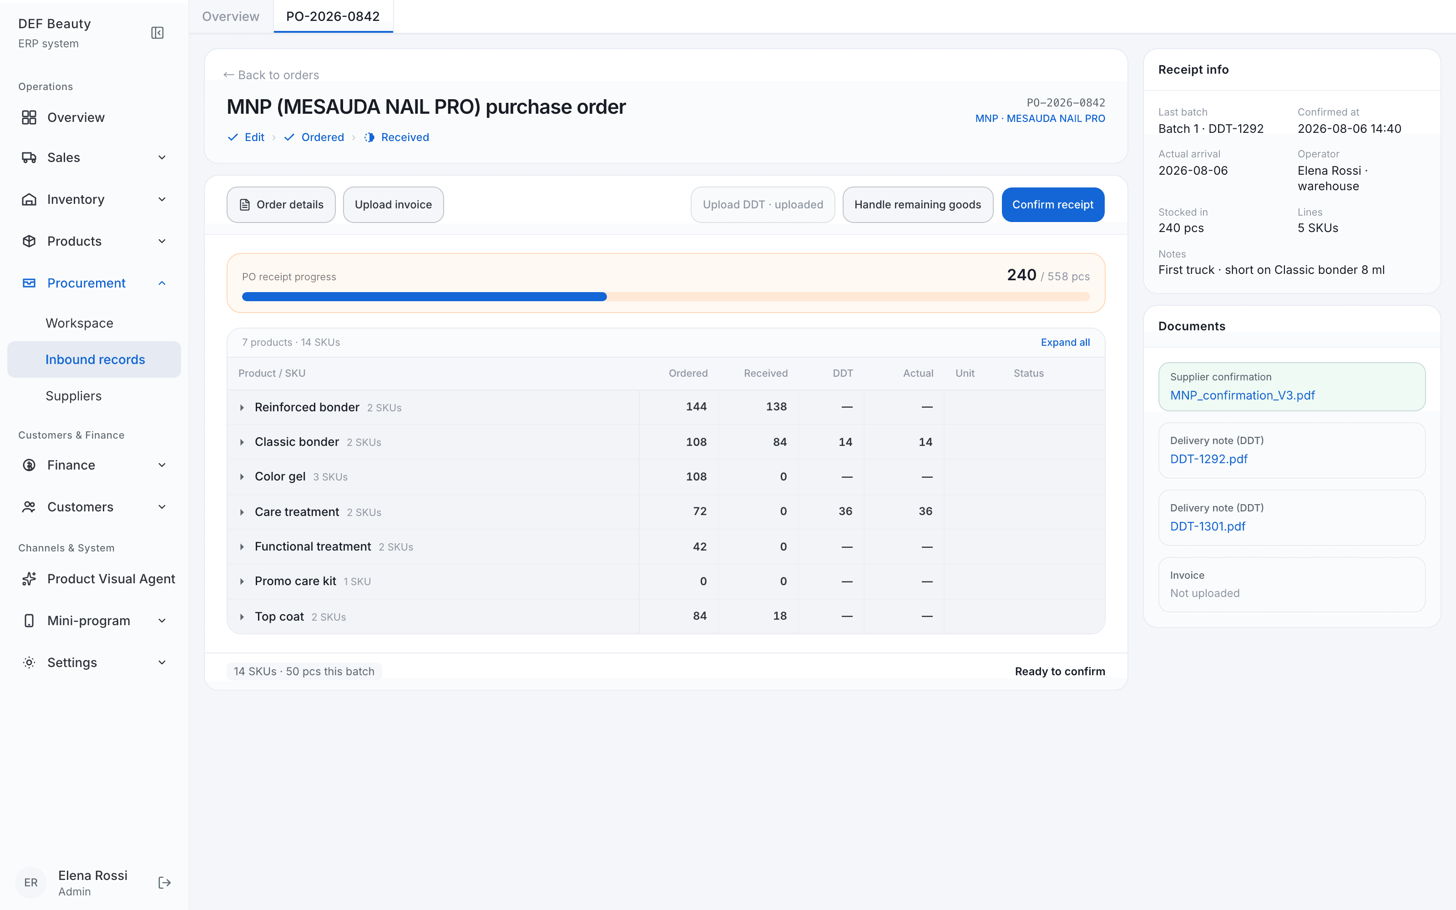Expand the Promo care kit row
The height and width of the screenshot is (910, 1456).
coord(242,581)
